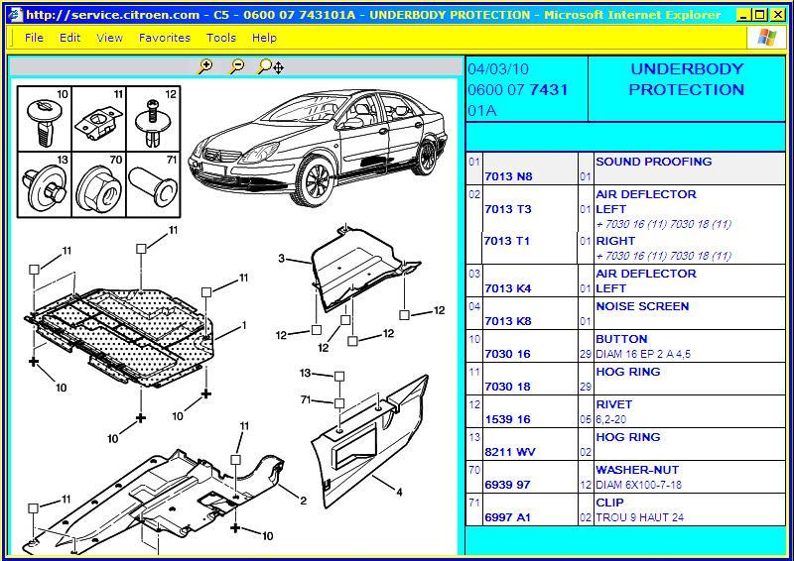
Task: Click part number 1539 16 rivet
Action: click(507, 419)
